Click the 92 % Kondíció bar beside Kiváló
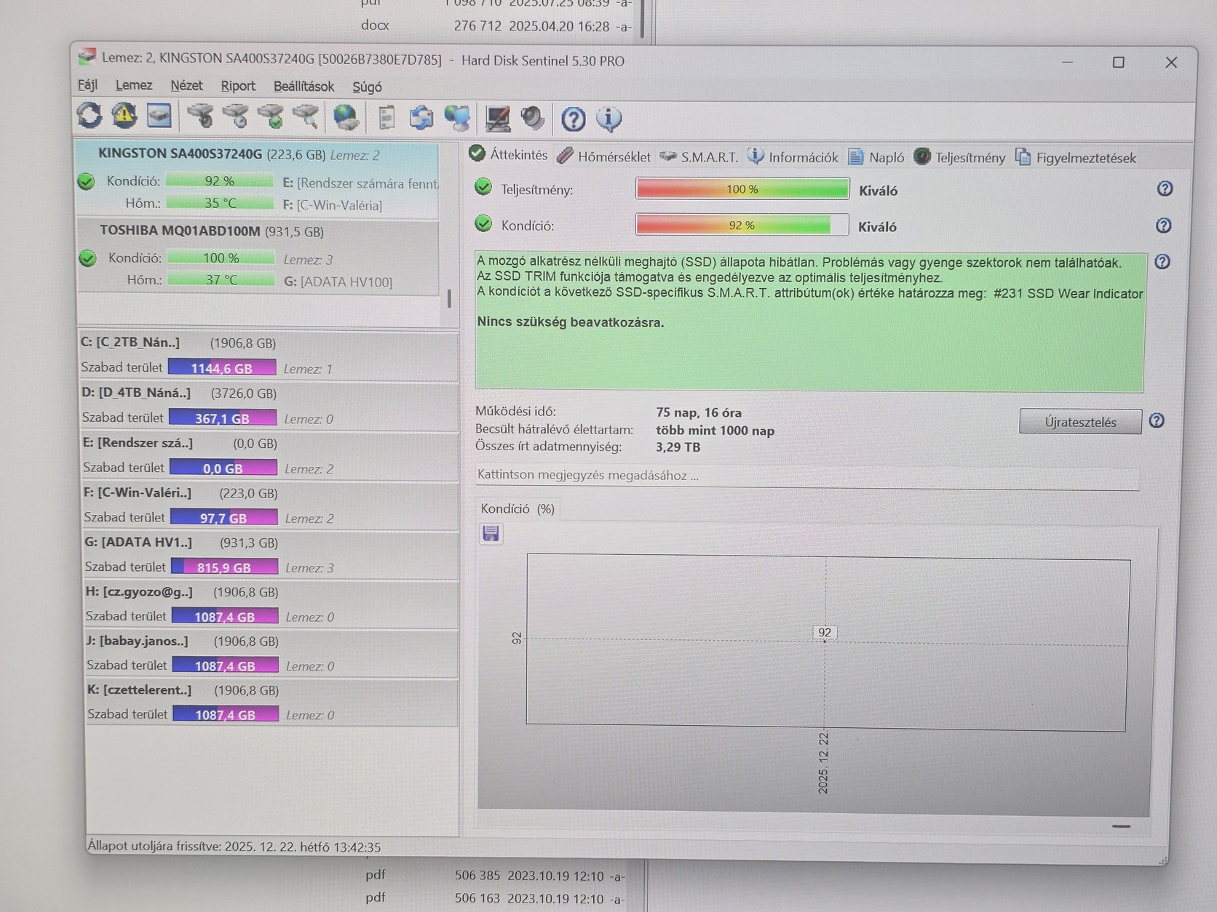The width and height of the screenshot is (1217, 912). pos(742,225)
